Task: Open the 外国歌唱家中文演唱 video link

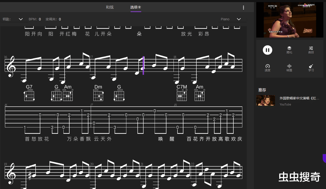Action: click(300, 98)
